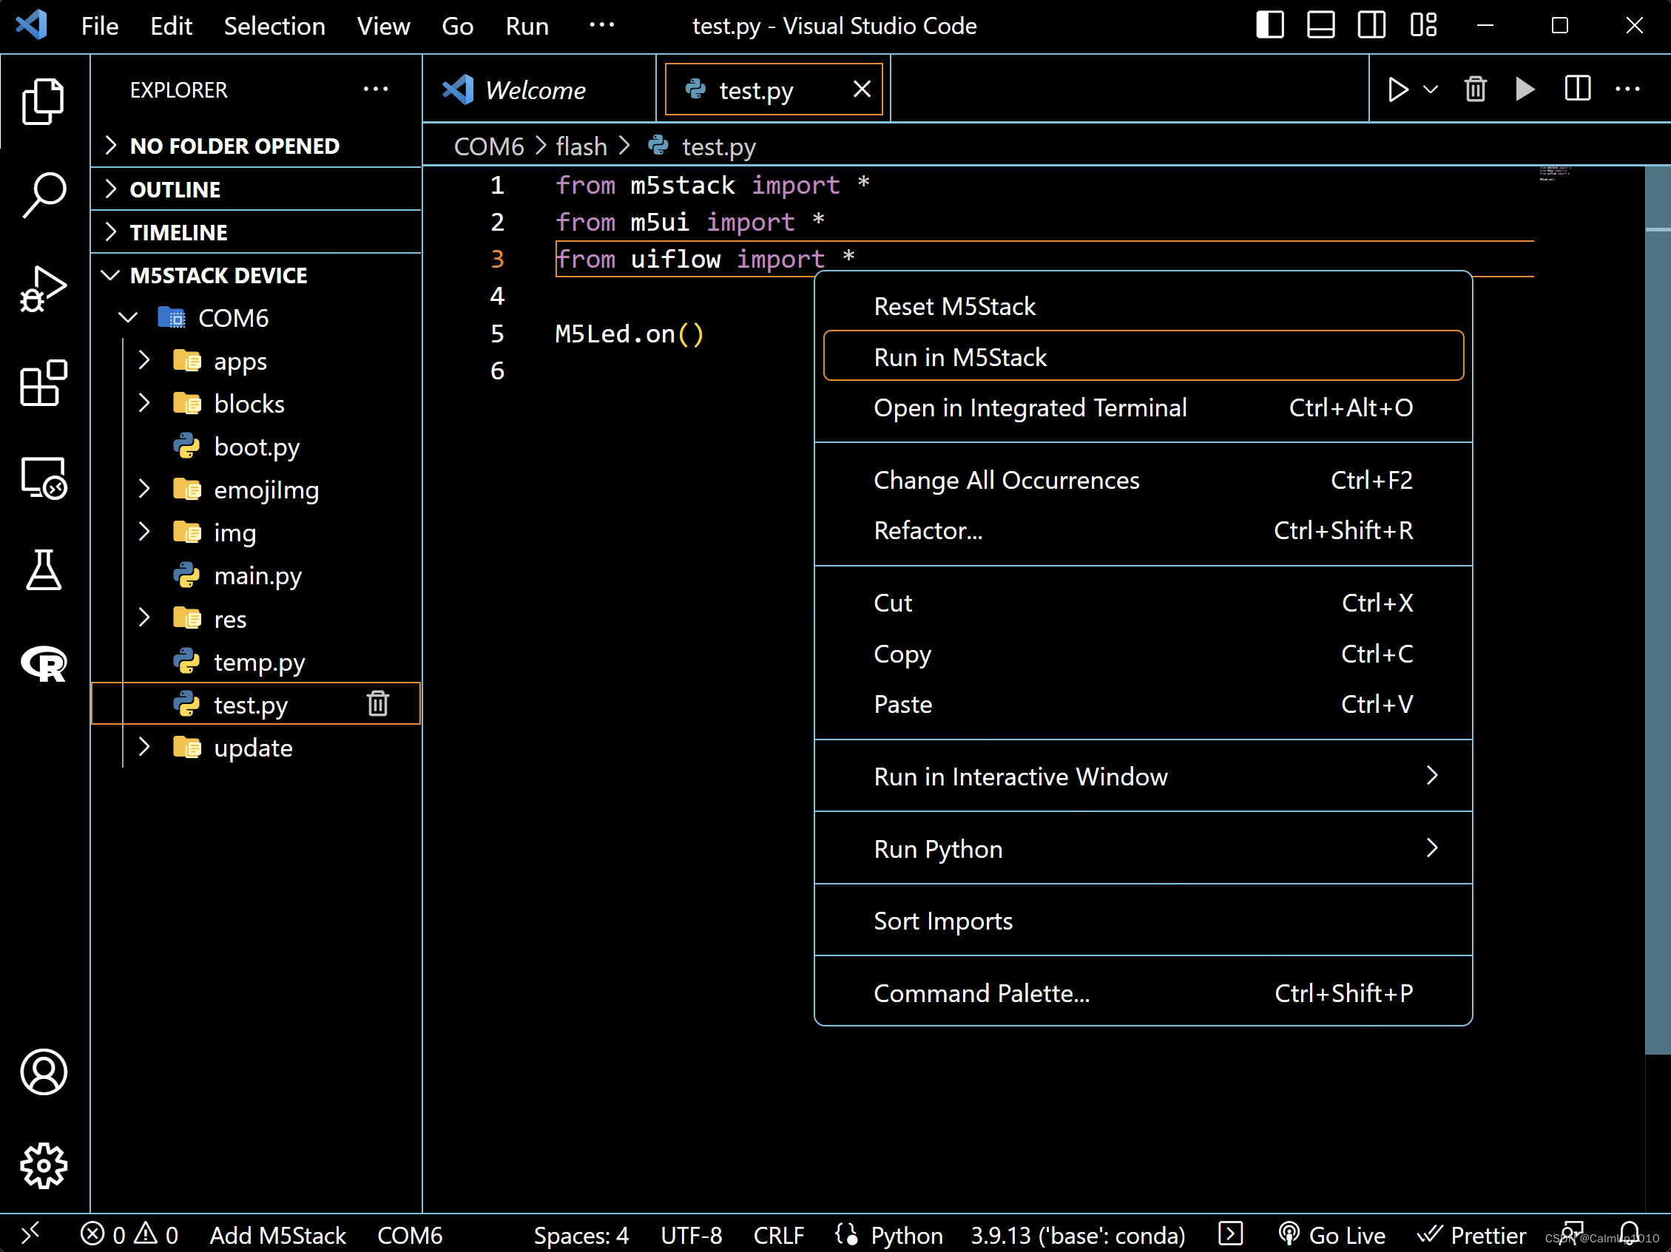Expand the NO FOLDER OPENED section
1671x1252 pixels.
click(256, 146)
